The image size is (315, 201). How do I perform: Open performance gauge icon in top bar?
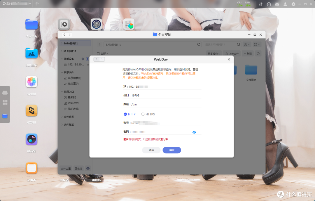pos(269,4)
